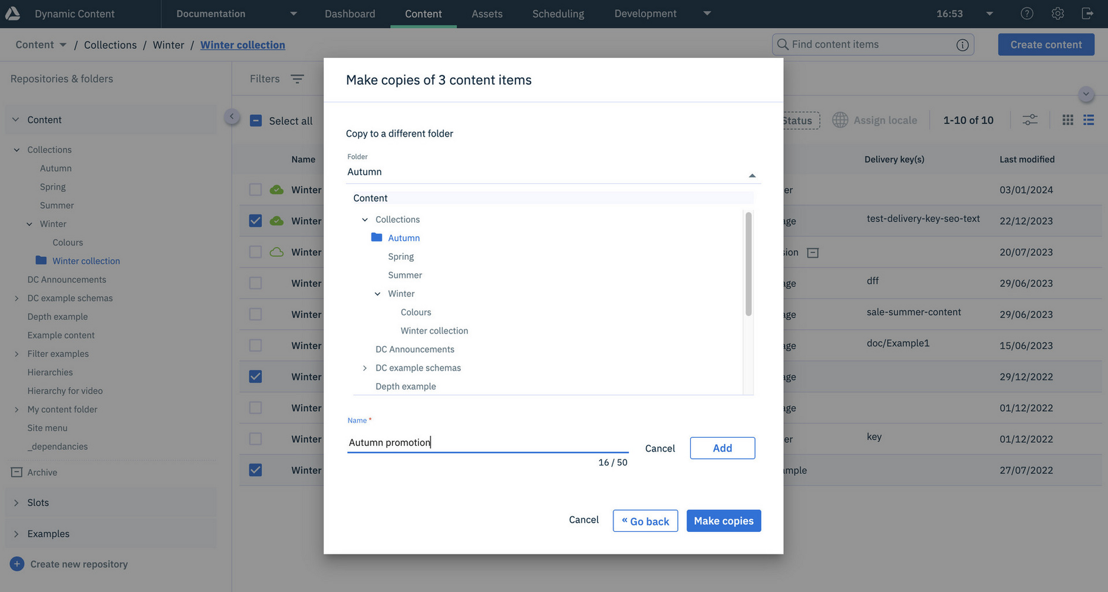Switch to grid view

[1067, 120]
